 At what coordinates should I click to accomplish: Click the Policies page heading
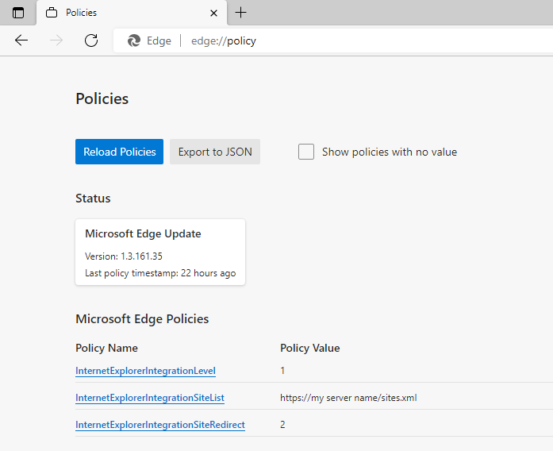click(x=102, y=98)
